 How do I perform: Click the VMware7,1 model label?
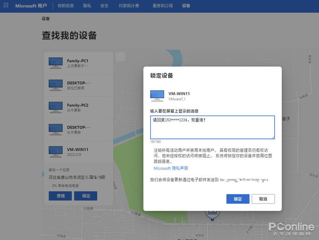[177, 99]
